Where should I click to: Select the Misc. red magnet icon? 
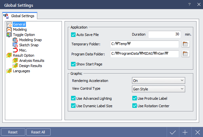click(15, 50)
